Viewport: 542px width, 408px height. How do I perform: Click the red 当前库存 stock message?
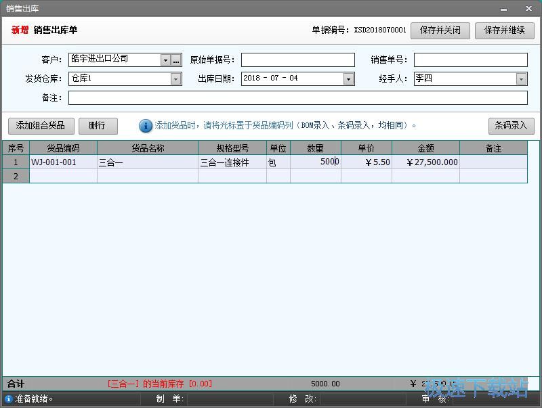coord(160,384)
